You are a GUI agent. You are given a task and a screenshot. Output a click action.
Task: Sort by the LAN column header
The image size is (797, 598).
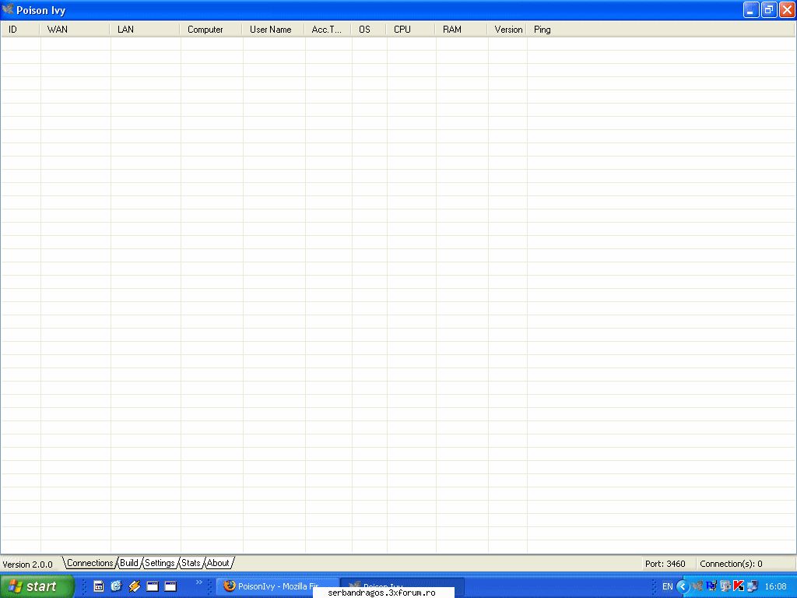pos(145,30)
